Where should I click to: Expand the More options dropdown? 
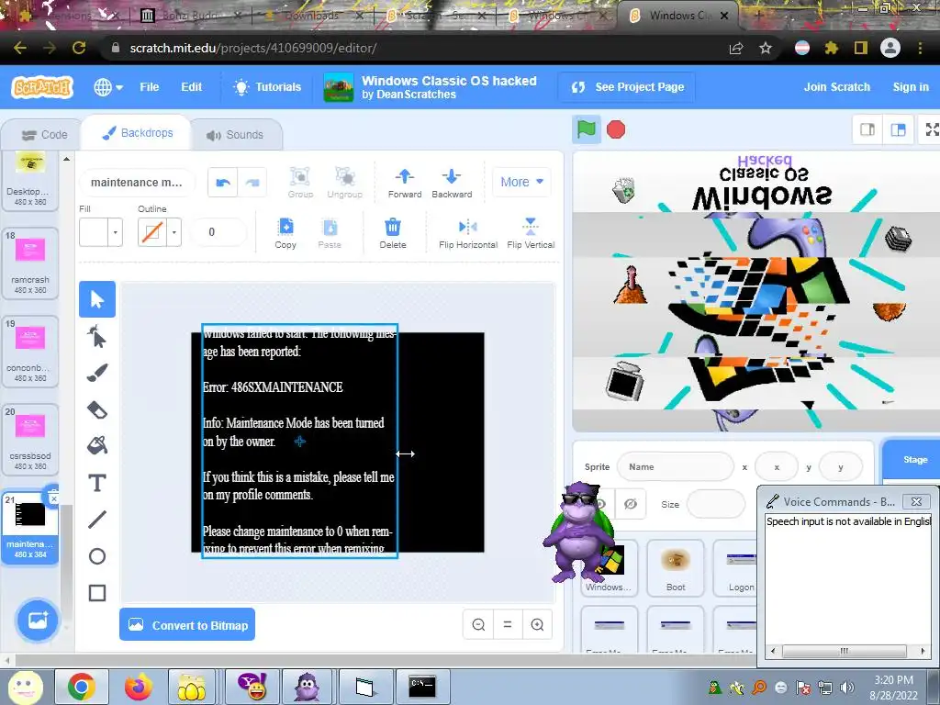(x=521, y=182)
